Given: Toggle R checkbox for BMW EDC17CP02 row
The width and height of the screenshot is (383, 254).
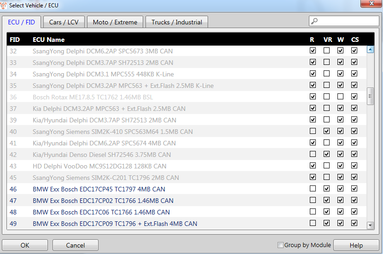Looking at the screenshot, I should tap(313, 200).
